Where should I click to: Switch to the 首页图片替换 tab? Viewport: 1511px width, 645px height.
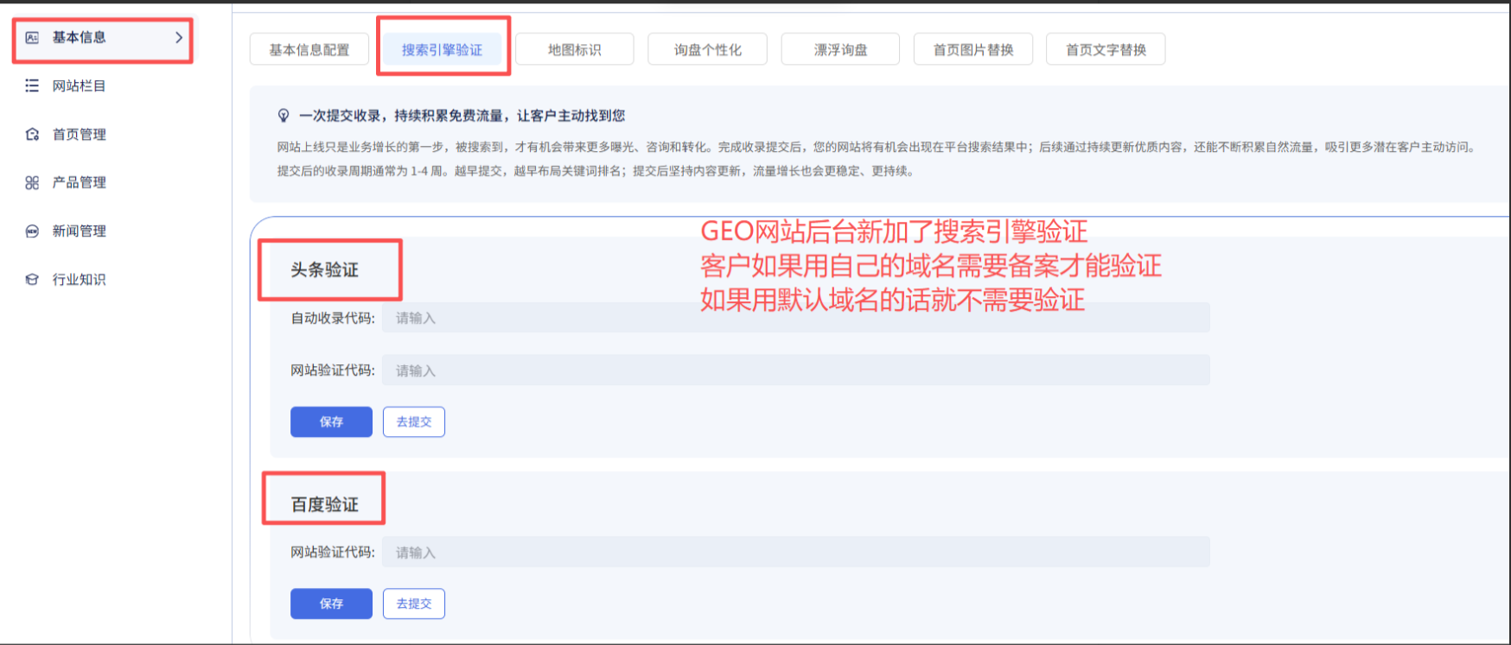973,49
